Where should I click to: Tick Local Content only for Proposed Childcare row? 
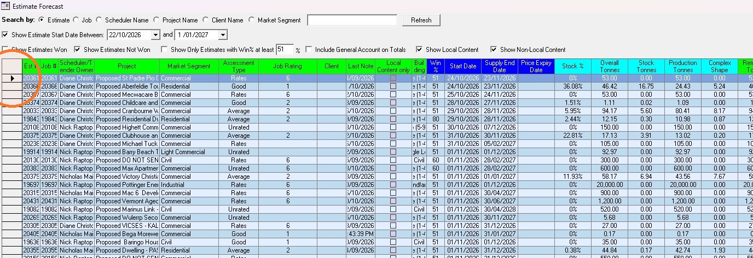393,103
